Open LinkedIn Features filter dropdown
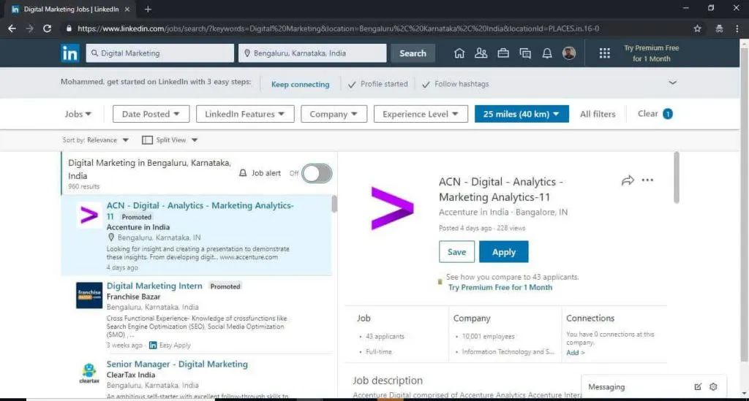749x401 pixels. click(245, 114)
